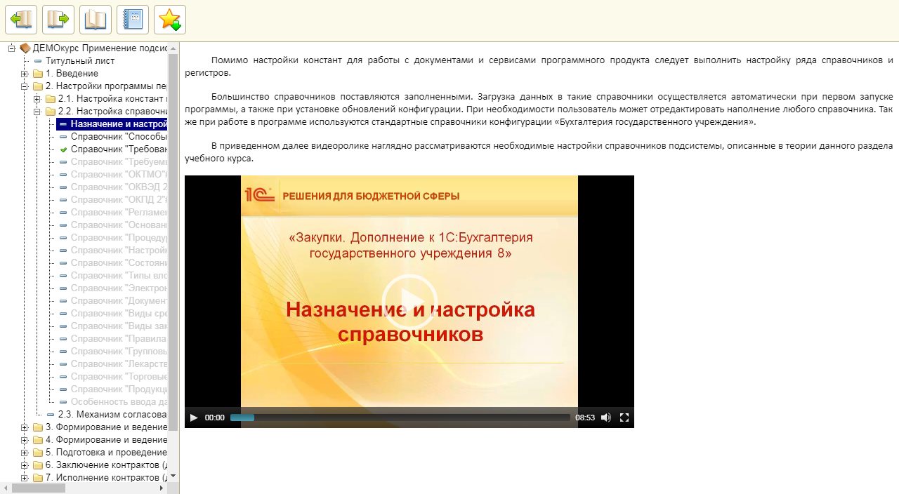Open the notebook icon in toolbar
This screenshot has height=494, width=899.
pos(133,20)
